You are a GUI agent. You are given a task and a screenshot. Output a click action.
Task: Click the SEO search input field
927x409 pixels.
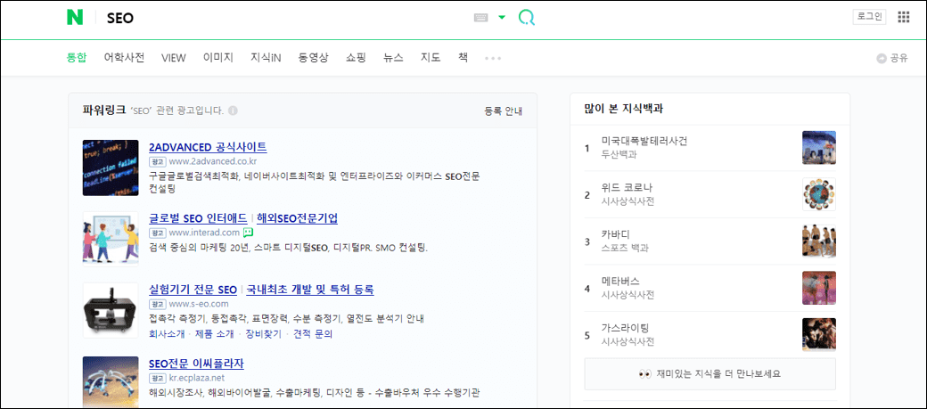(283, 19)
